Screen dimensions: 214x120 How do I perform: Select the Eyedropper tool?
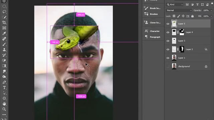[x=4, y=33]
